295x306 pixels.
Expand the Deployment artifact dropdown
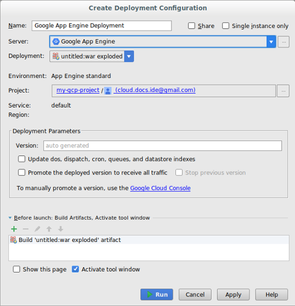click(x=129, y=56)
